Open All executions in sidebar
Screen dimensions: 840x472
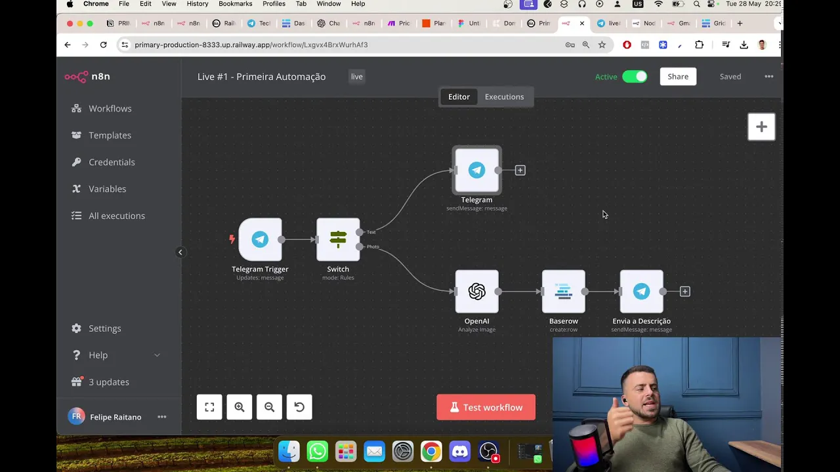click(108, 216)
